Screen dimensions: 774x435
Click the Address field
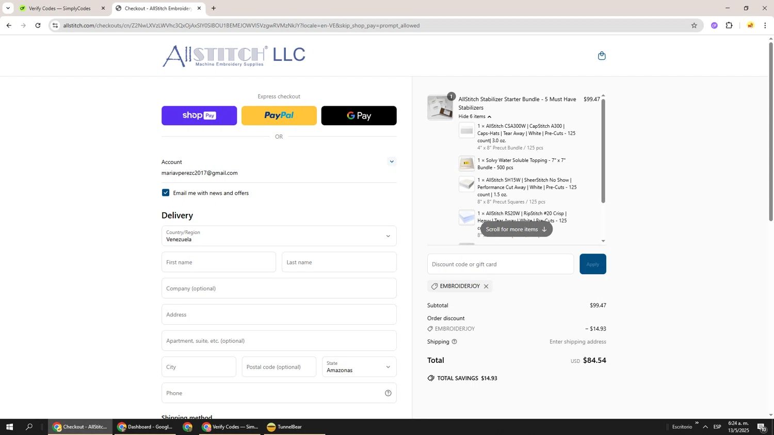279,314
